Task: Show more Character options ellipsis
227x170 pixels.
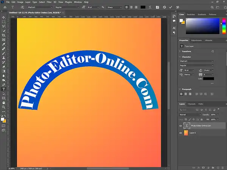Action: (x=212, y=83)
